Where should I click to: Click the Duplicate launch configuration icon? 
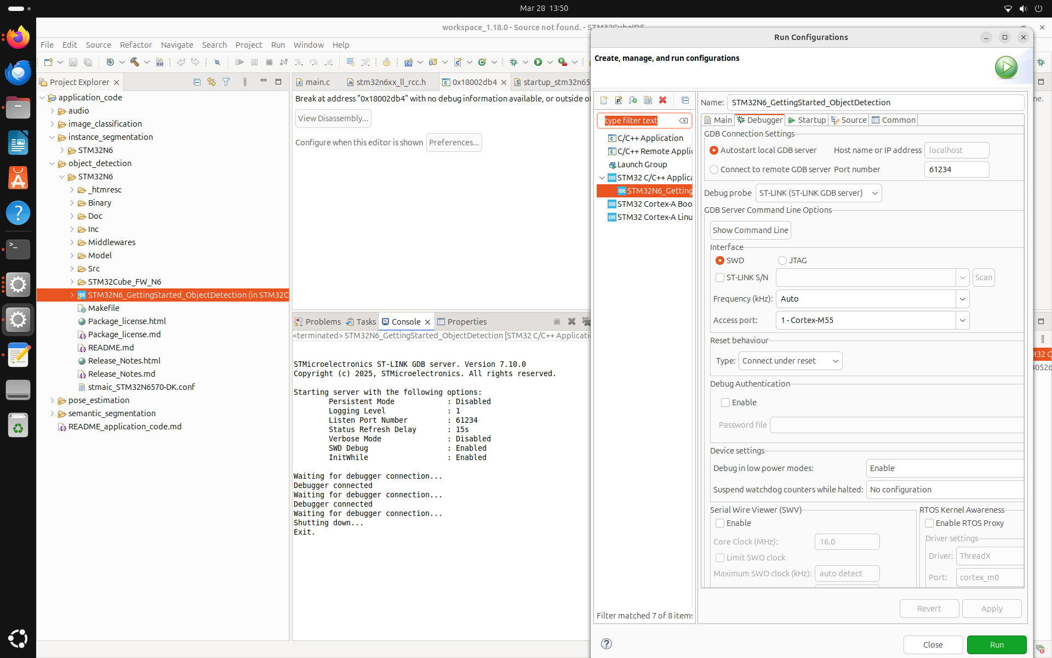click(x=648, y=100)
